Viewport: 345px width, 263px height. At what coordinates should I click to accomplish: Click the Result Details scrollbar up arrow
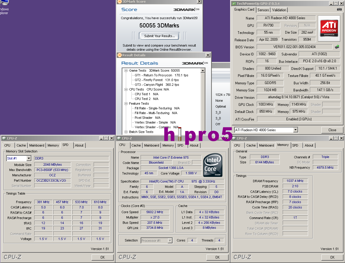click(x=203, y=70)
